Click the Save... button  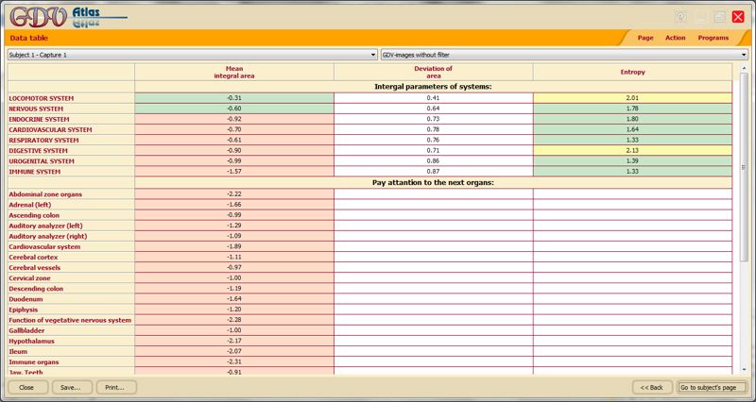coord(70,387)
